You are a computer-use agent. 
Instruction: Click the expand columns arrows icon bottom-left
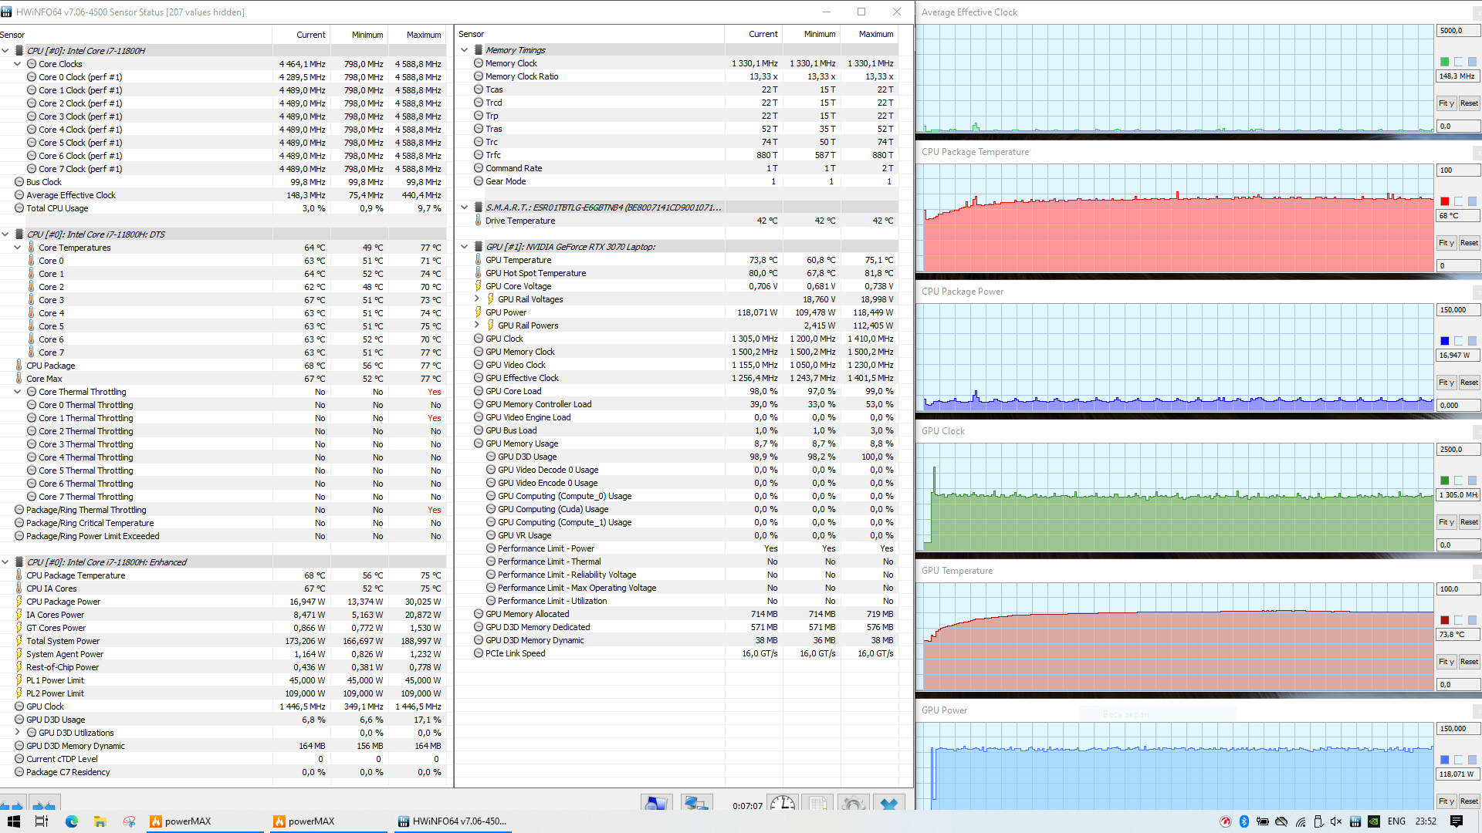[x=12, y=805]
